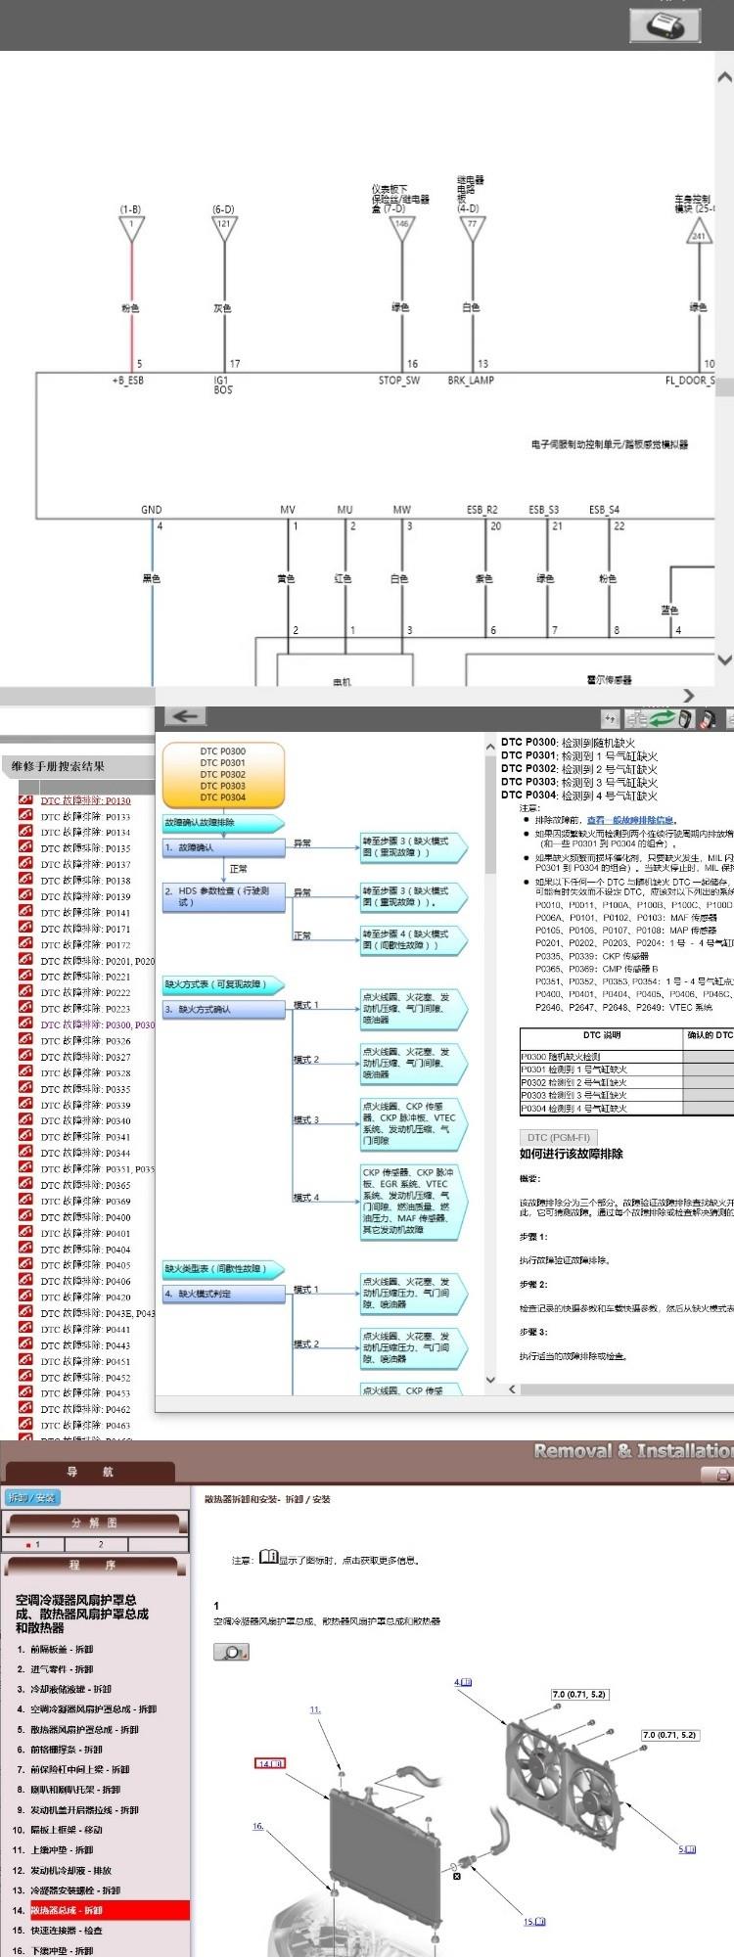The width and height of the screenshot is (734, 1957).
Task: Click callout 5 beside the fan shroud
Action: [687, 1849]
